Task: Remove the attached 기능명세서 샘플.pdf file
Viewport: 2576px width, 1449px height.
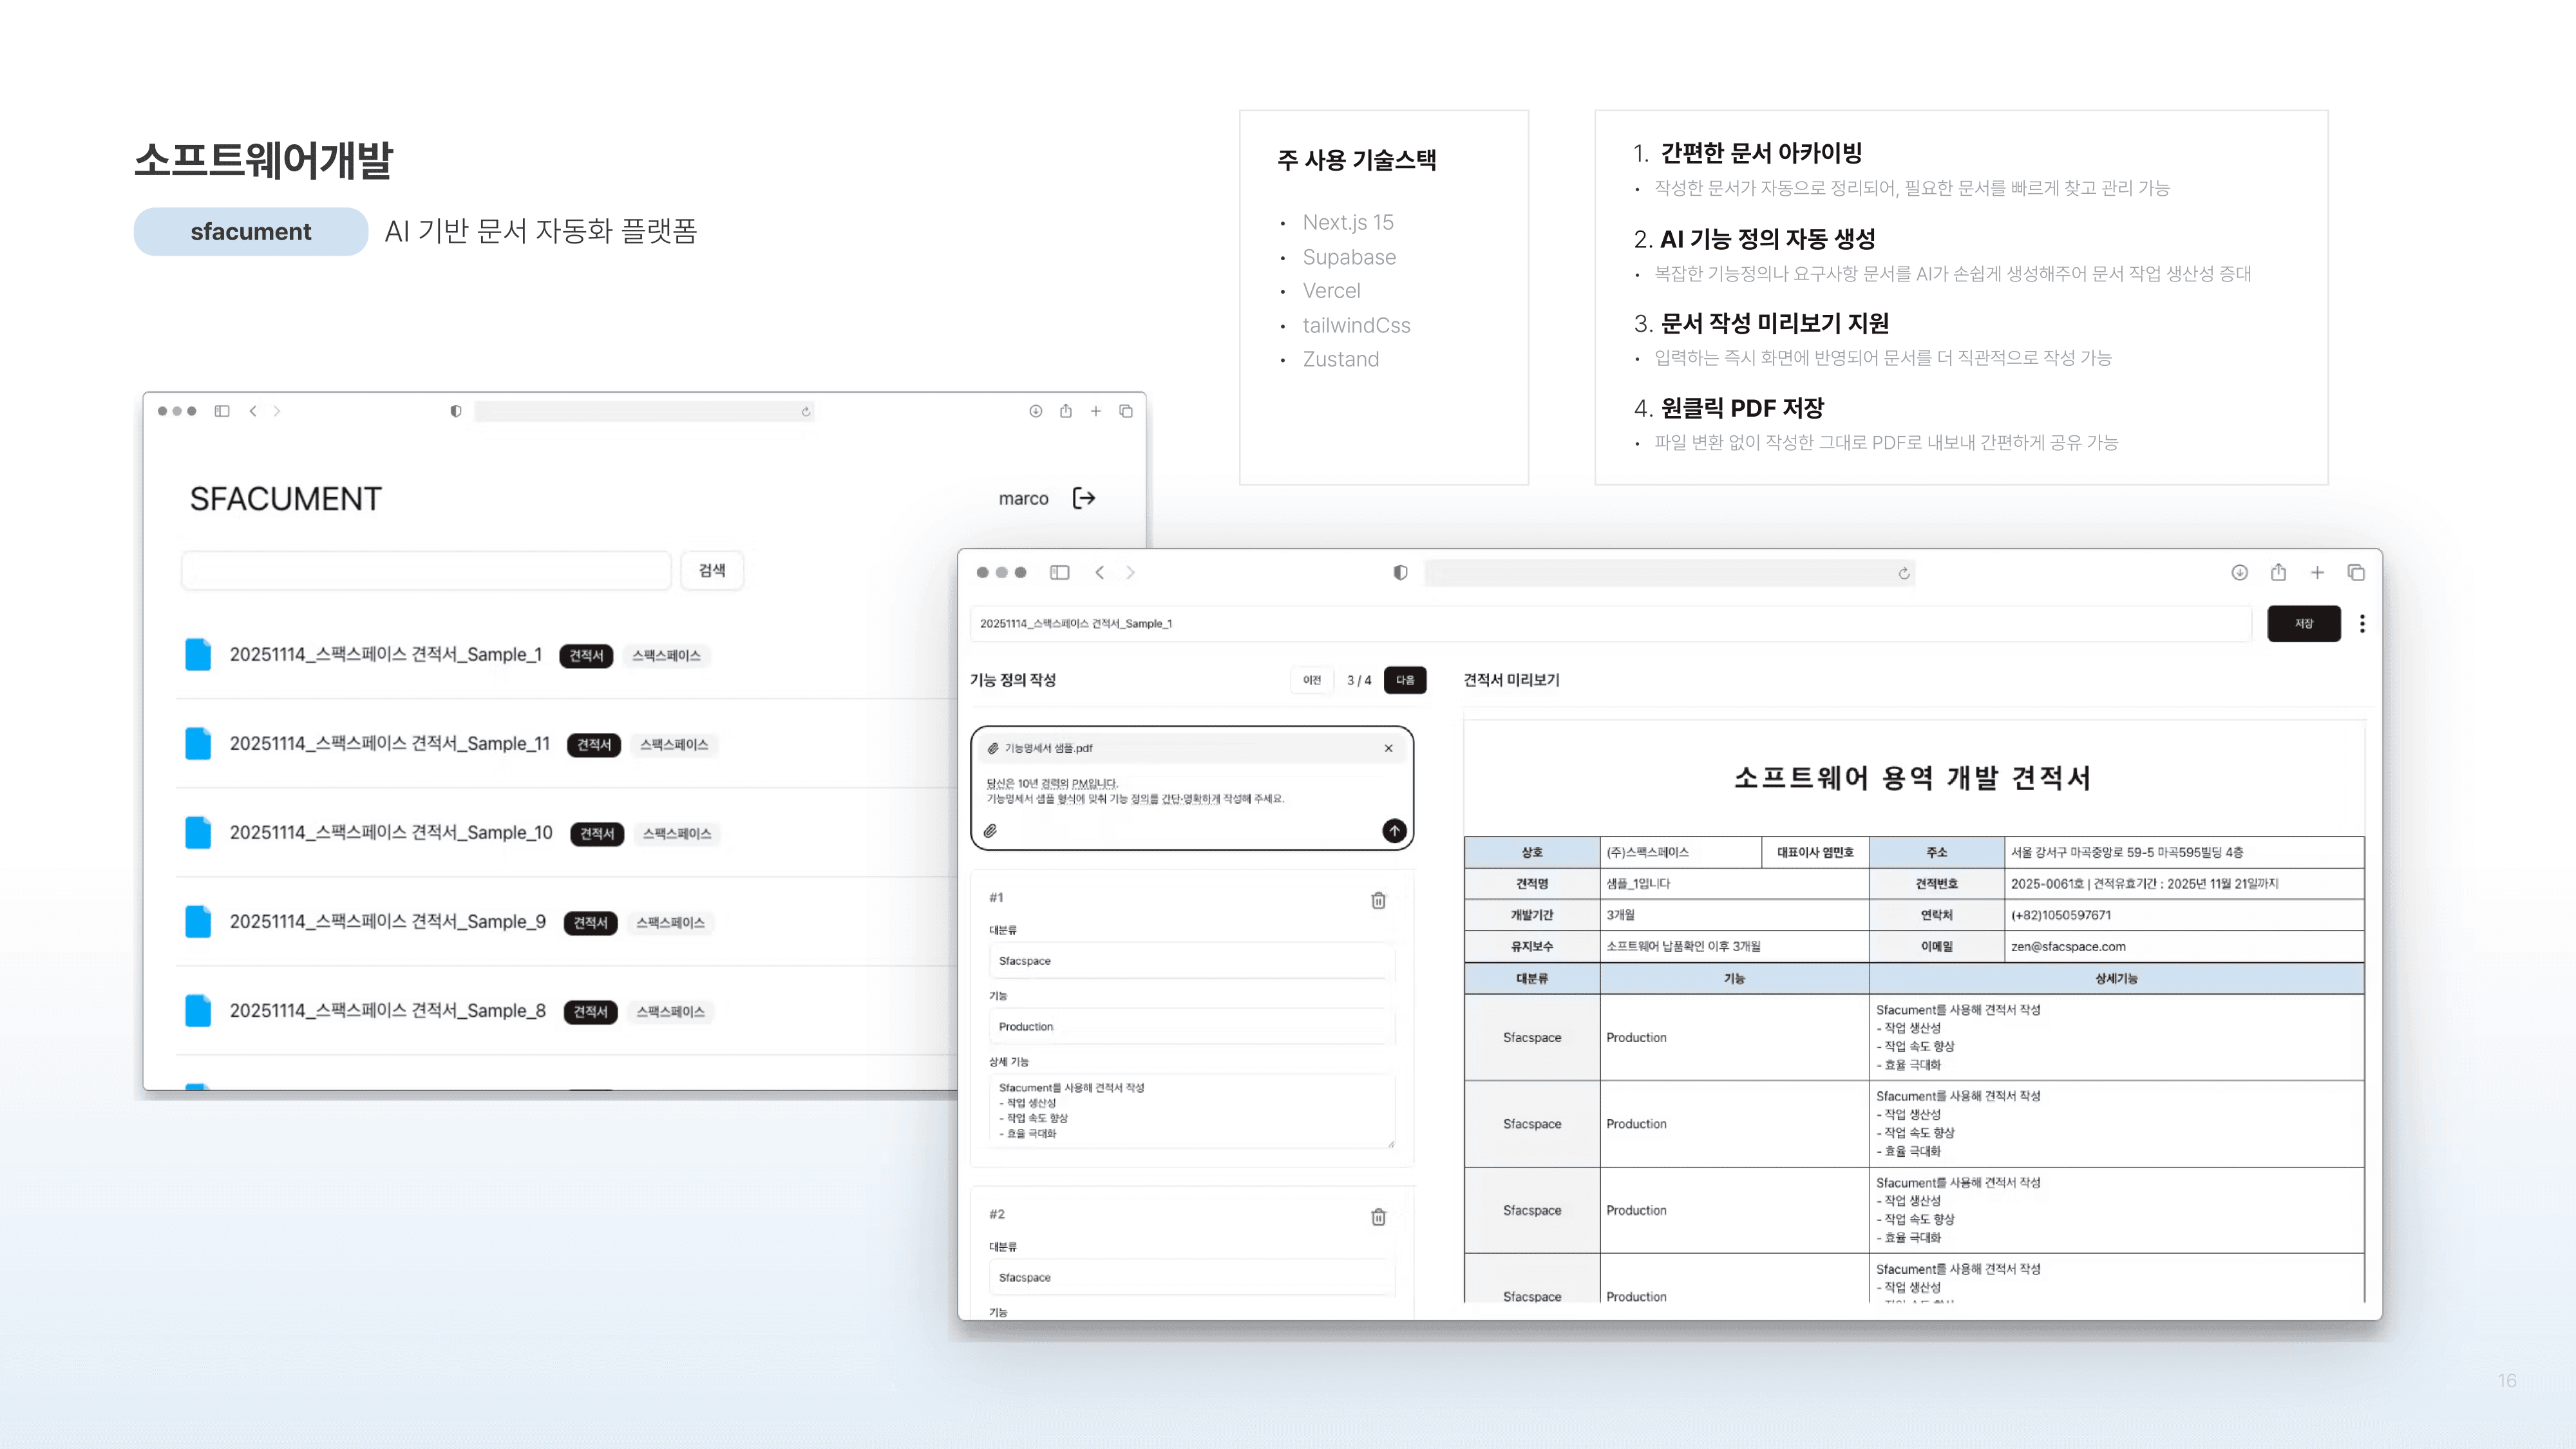Action: point(1388,748)
